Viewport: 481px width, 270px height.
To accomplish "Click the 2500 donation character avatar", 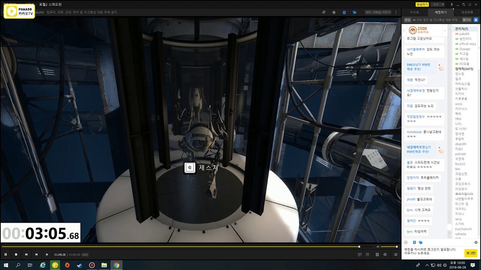I will tap(413, 30).
